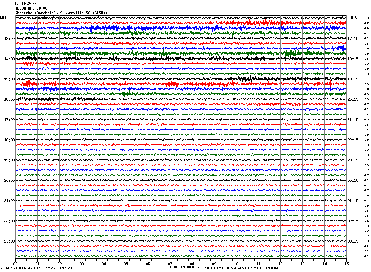Click the 20:00 EDT time label

coord(10,181)
